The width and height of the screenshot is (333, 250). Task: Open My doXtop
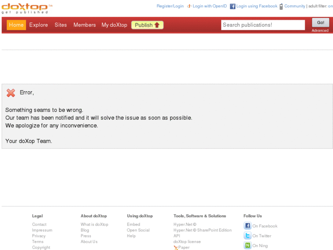tap(114, 25)
